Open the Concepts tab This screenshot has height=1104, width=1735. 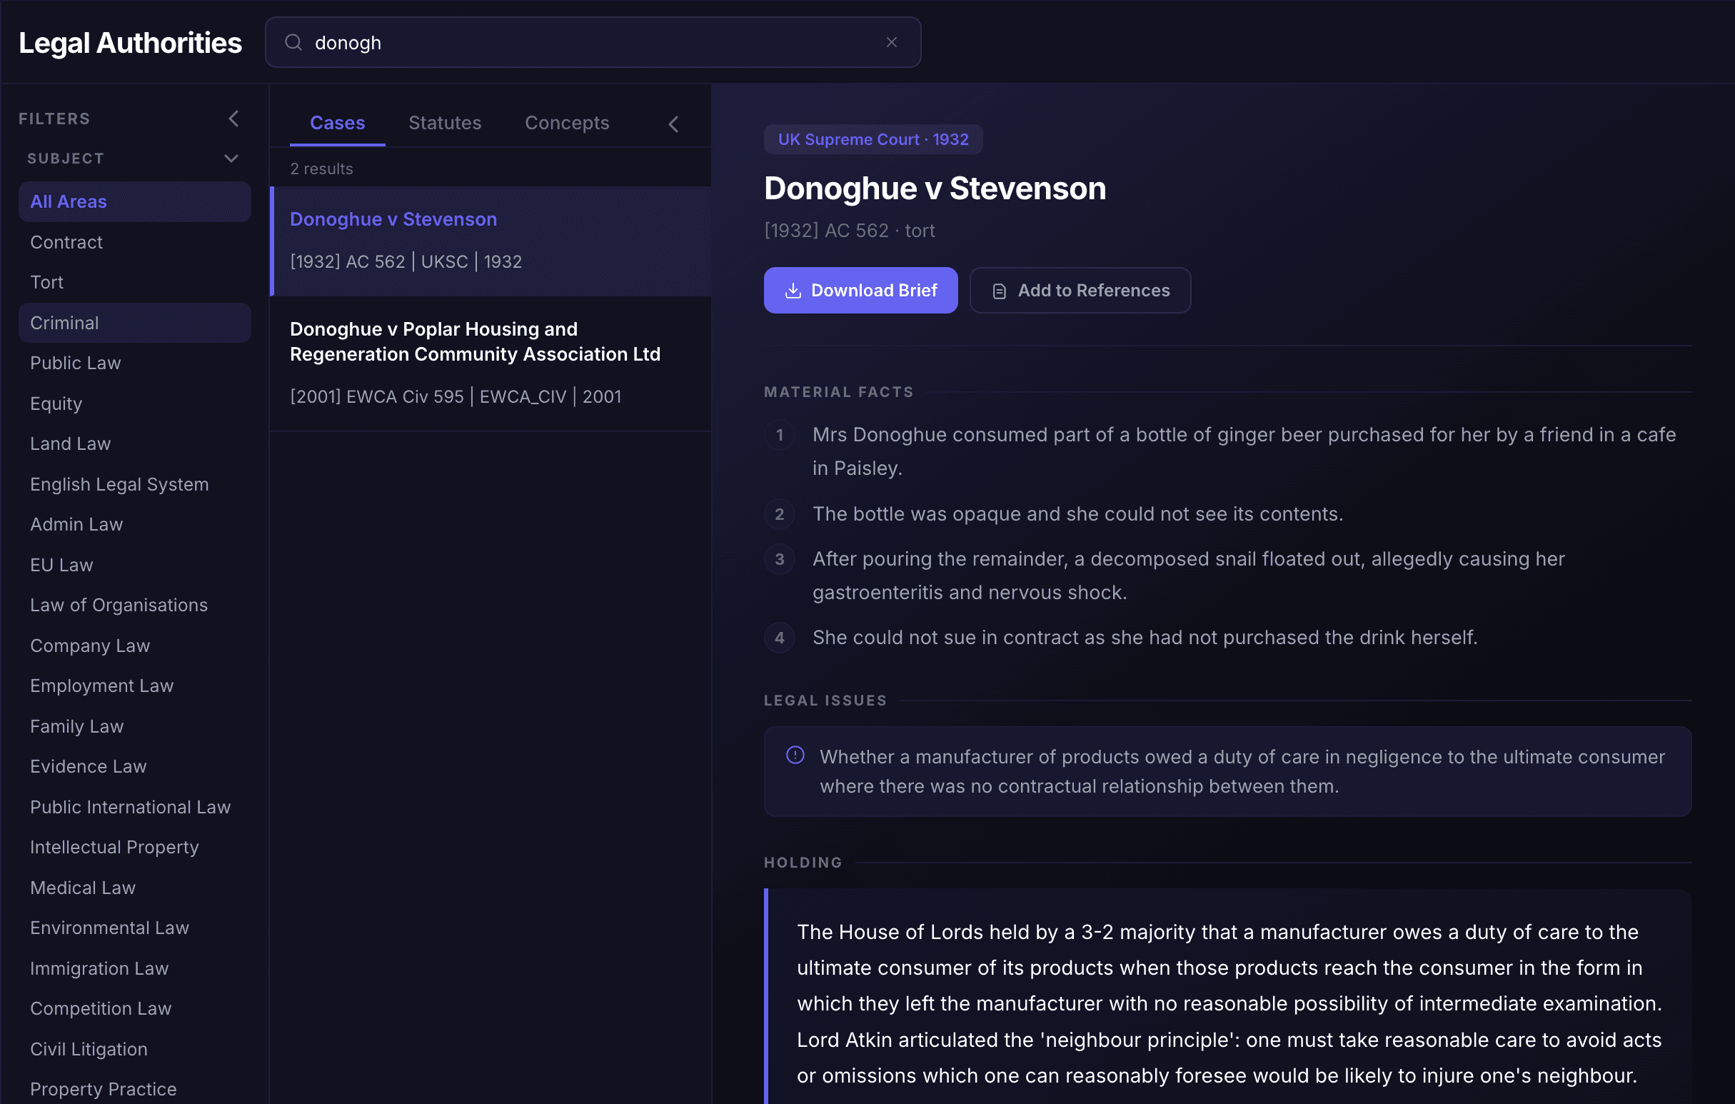(567, 123)
